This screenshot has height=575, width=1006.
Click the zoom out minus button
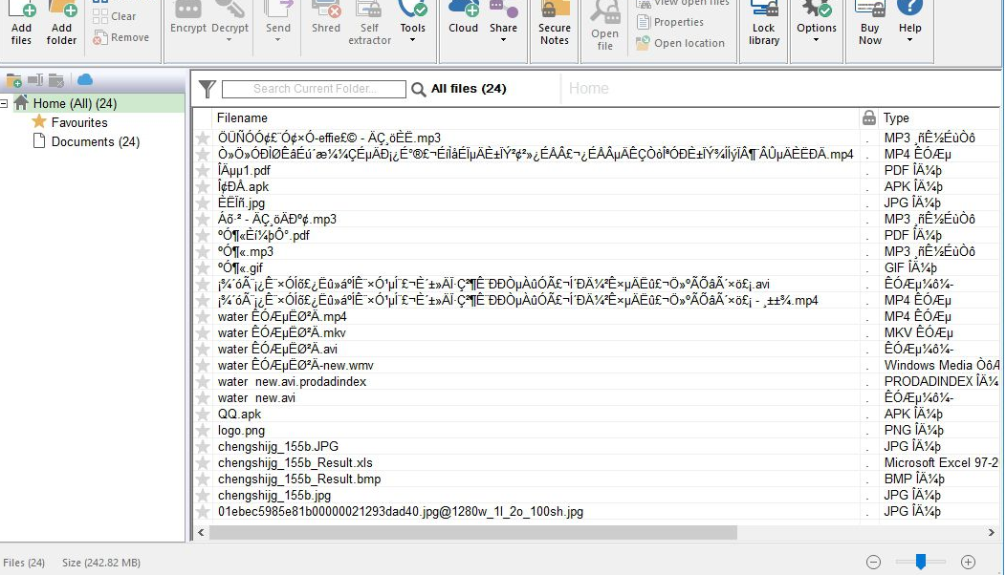pyautogui.click(x=873, y=563)
